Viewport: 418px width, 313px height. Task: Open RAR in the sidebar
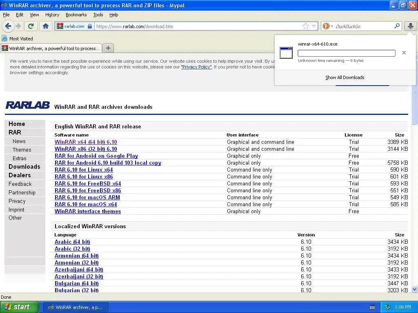coord(15,132)
